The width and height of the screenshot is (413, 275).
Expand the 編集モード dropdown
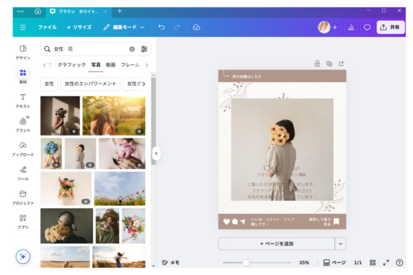coord(124,27)
